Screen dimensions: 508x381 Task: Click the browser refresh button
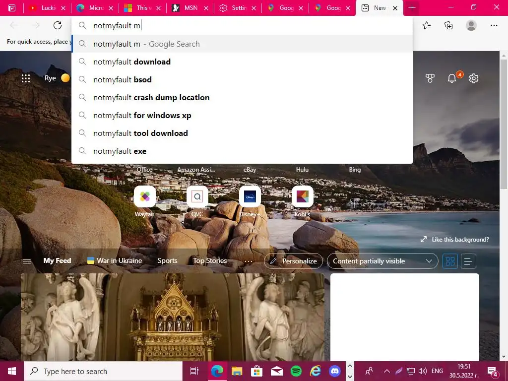[x=58, y=25]
